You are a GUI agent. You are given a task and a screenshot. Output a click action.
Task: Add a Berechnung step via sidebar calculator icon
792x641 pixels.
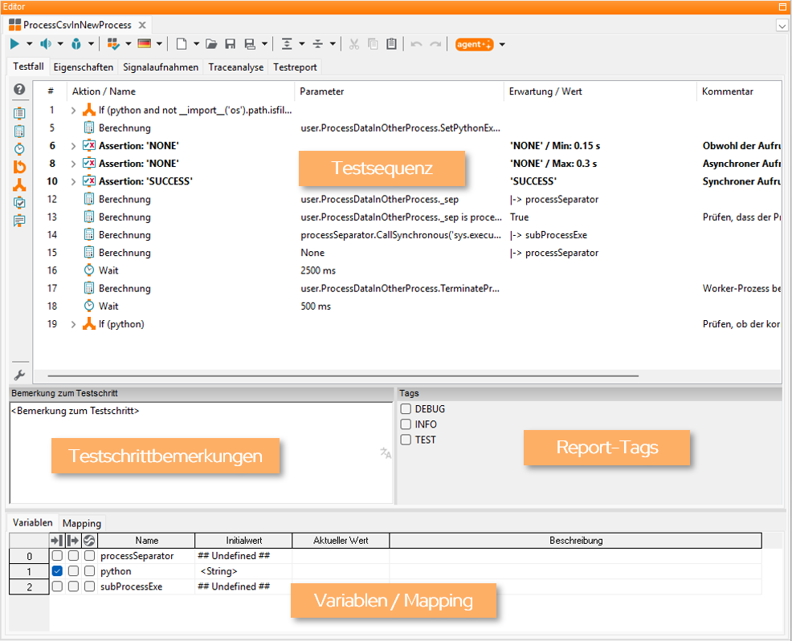[19, 131]
